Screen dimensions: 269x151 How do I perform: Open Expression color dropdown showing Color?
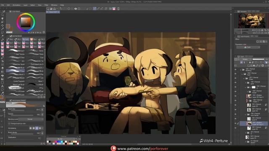pos(248,47)
